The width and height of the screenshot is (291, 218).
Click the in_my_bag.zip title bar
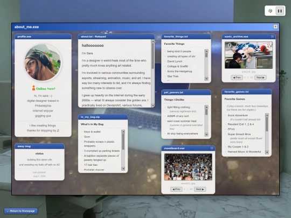coord(103,117)
